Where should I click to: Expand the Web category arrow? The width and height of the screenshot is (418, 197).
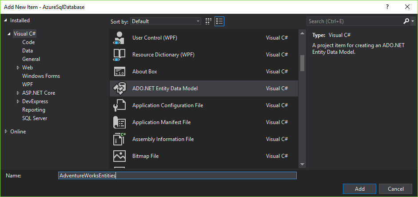tap(18, 68)
